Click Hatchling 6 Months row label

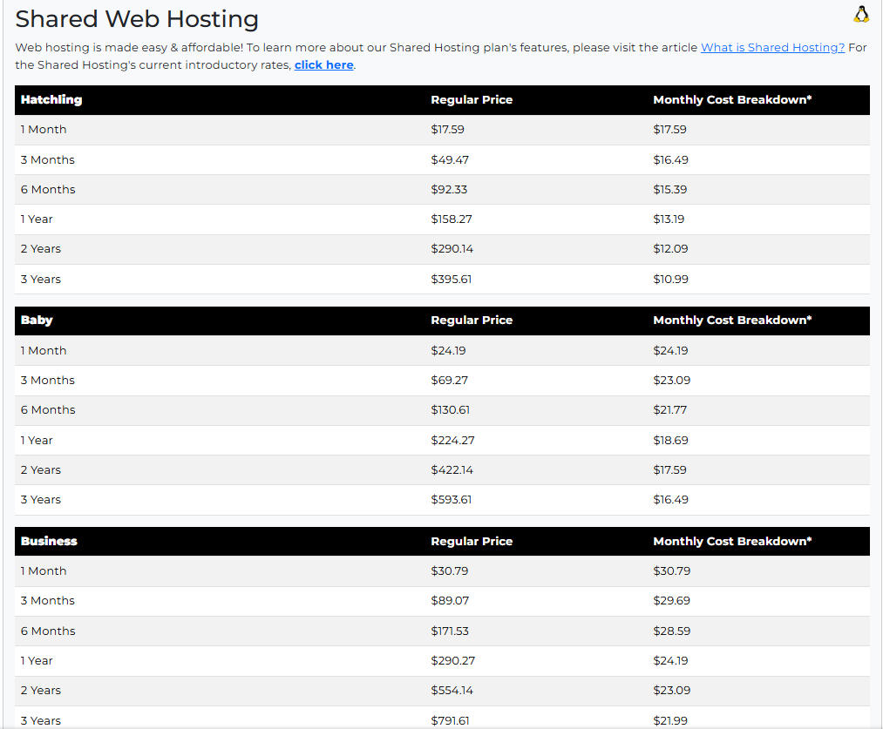[48, 190]
